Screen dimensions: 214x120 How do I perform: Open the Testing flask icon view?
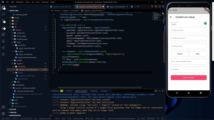click(3, 41)
